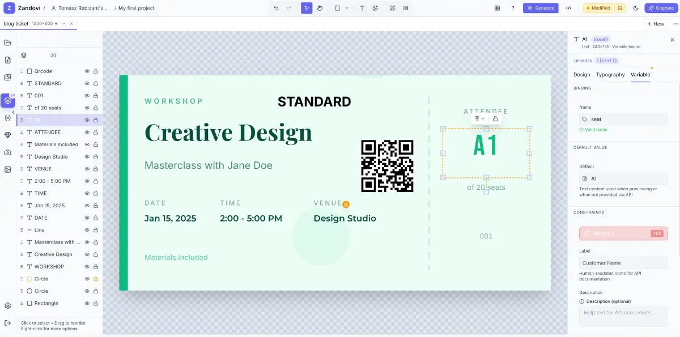
Task: Open the Variable tab
Action: pyautogui.click(x=640, y=75)
